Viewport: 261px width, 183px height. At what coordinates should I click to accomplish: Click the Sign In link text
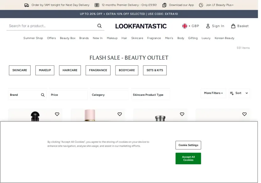pyautogui.click(x=218, y=26)
